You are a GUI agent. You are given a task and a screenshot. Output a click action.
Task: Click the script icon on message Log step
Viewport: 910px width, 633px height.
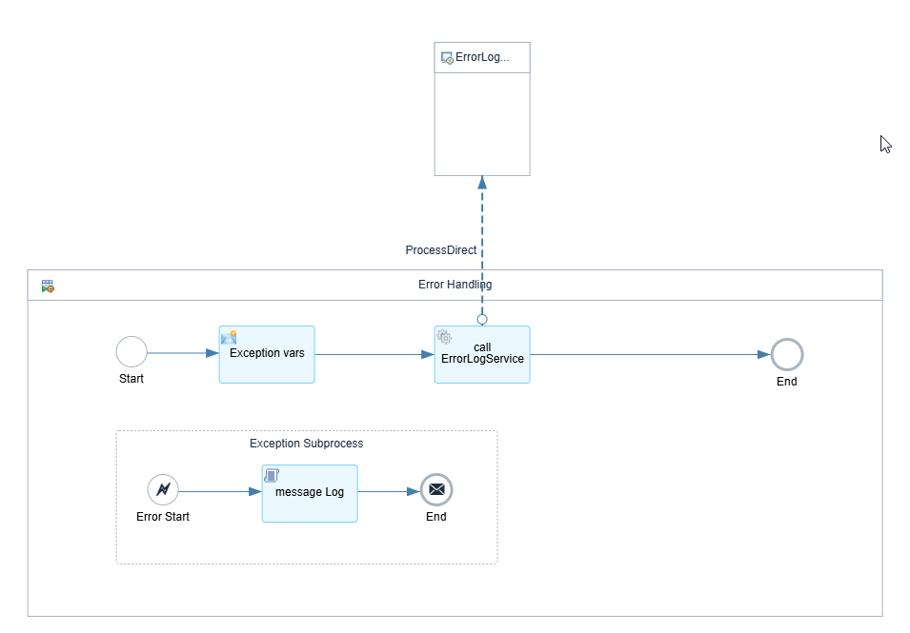272,475
